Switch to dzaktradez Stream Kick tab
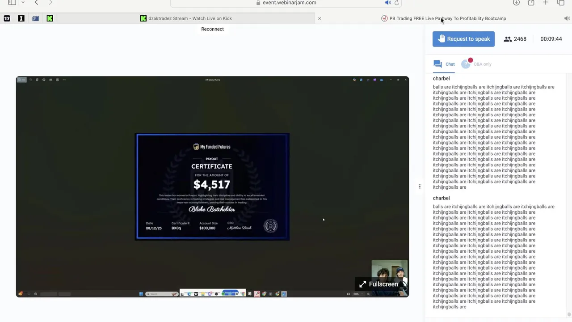This screenshot has width=572, height=322. pyautogui.click(x=186, y=18)
